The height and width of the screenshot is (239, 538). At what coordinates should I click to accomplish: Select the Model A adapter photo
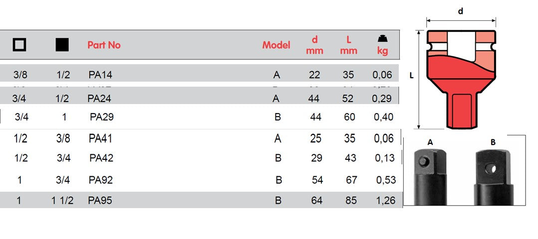click(431, 174)
